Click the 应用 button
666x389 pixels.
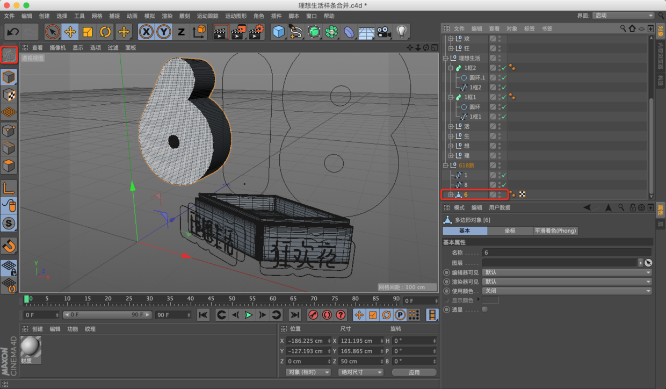tap(414, 372)
